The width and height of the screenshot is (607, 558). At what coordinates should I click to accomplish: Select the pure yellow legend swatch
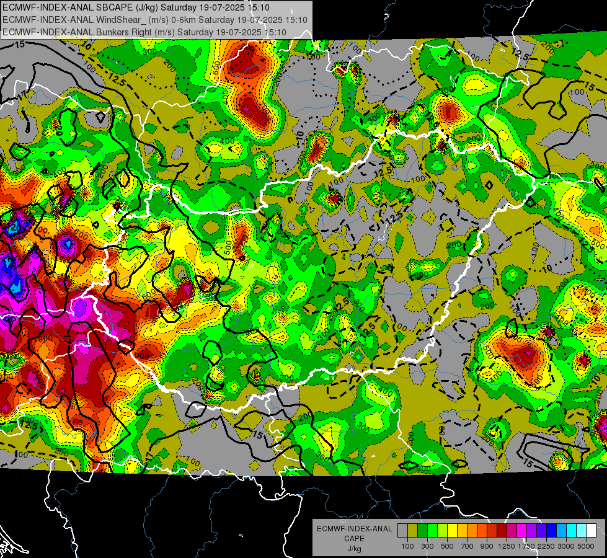(453, 530)
